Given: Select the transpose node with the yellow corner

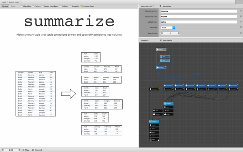Looking at the screenshot, I should point(161,67).
